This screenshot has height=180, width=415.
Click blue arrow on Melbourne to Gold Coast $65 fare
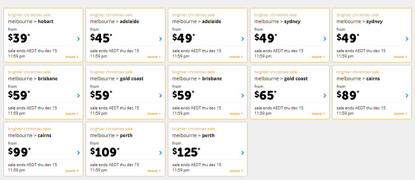pyautogui.click(x=325, y=96)
